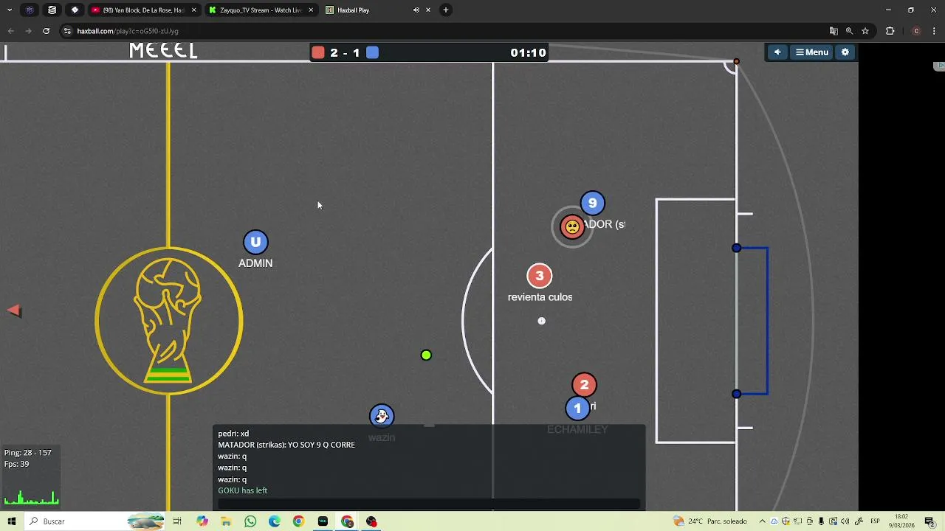Image resolution: width=945 pixels, height=531 pixels.
Task: Open the dark red-dot app in taskbar
Action: coord(371,521)
